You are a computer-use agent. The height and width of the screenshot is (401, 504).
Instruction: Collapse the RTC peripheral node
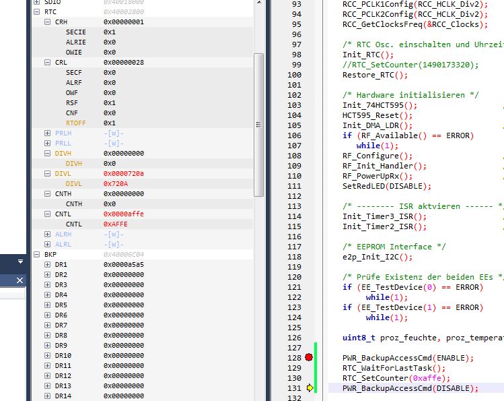36,12
